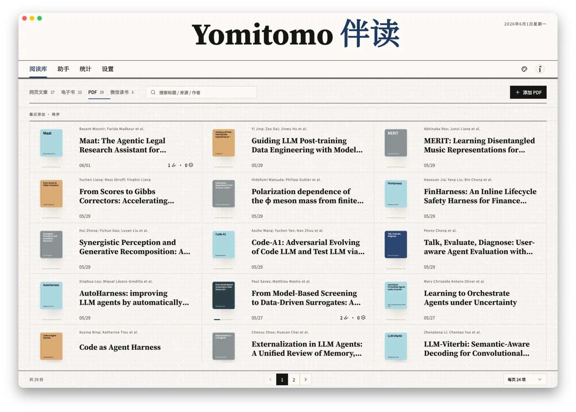Click author line Yuchen Liang; Ness Shroff
576x412 pixels.
115,180
